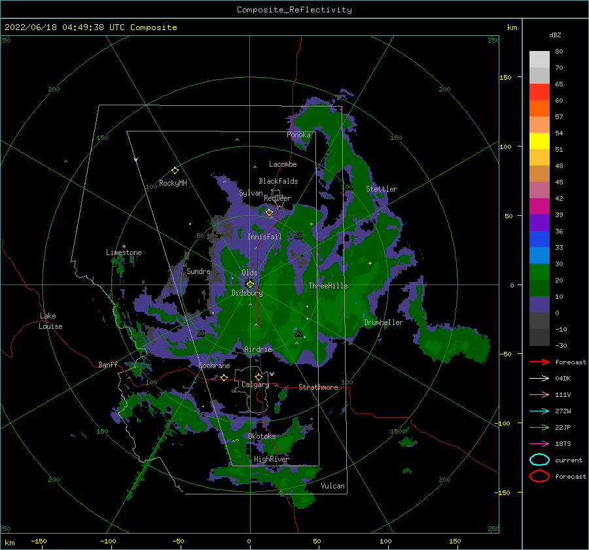589x550 pixels.
Task: Click the dBZ legend heading
Action: click(555, 35)
